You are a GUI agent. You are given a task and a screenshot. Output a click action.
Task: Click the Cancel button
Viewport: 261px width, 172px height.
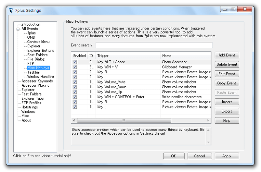pyautogui.click(x=200, y=156)
